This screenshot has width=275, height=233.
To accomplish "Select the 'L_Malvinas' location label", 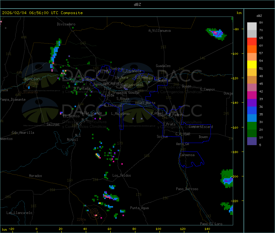I will (120, 114).
